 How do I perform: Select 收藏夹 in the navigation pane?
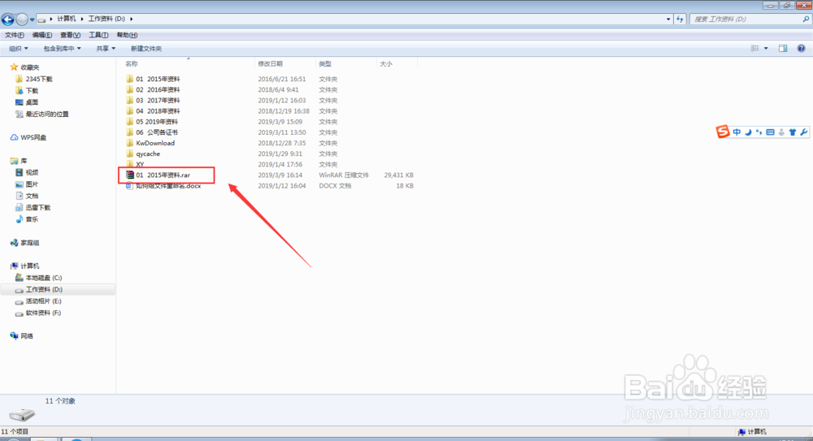(x=29, y=67)
